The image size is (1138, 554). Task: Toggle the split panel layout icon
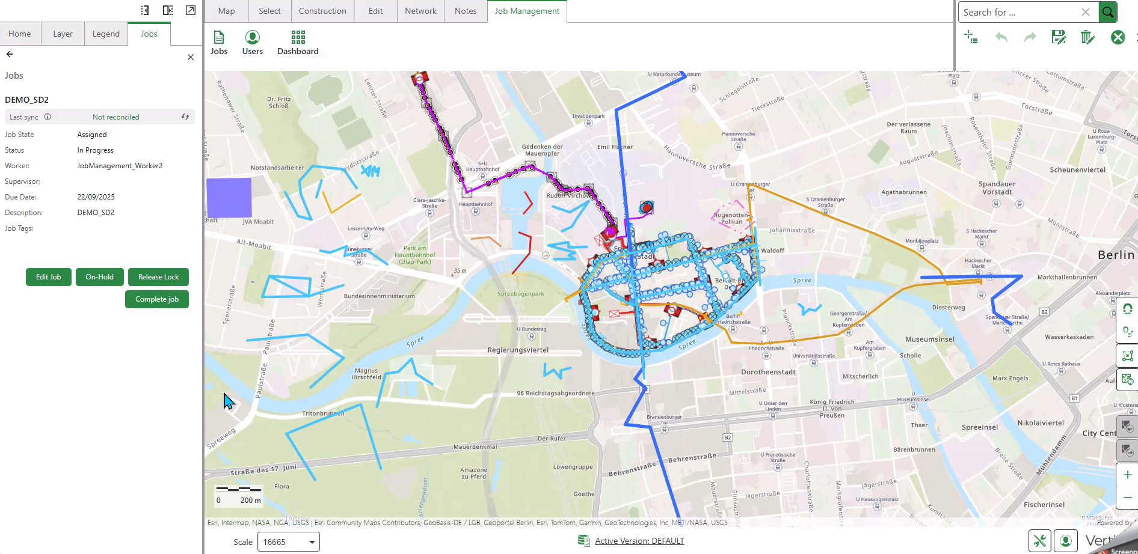click(168, 10)
